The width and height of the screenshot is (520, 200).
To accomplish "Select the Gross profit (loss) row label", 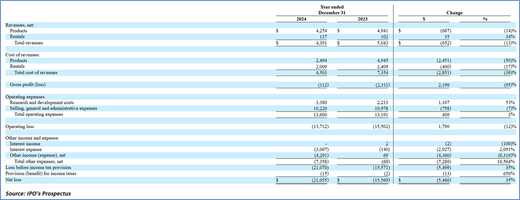I will 28,85.
